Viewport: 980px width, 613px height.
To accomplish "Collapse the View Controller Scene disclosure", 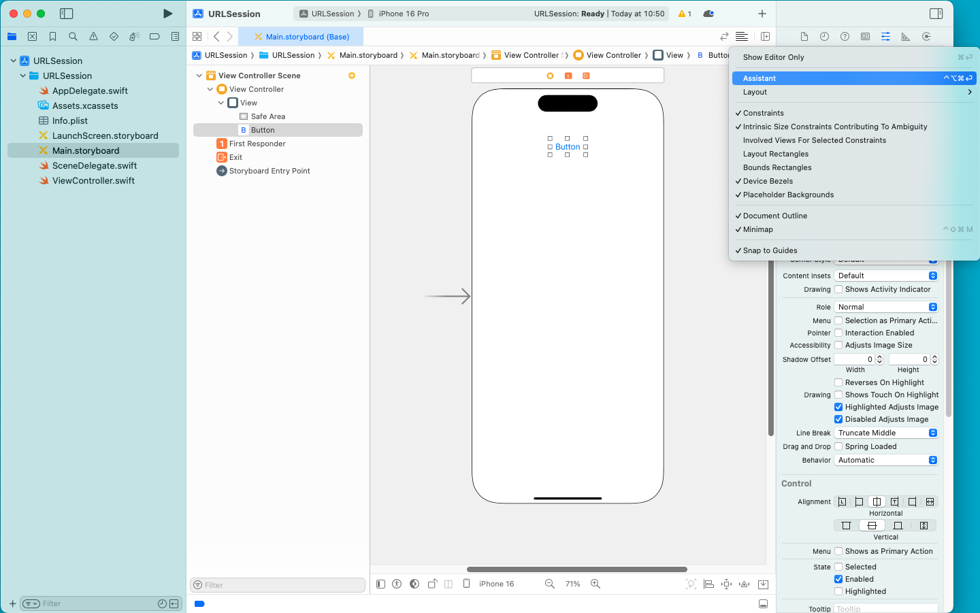I will (199, 76).
